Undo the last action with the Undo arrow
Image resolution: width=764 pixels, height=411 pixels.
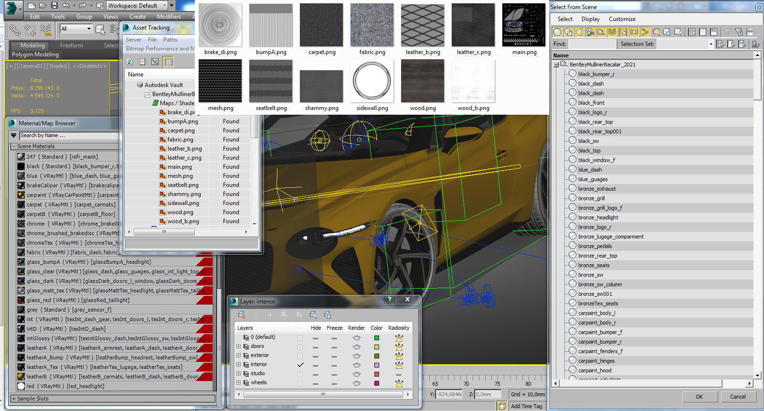tap(66, 6)
